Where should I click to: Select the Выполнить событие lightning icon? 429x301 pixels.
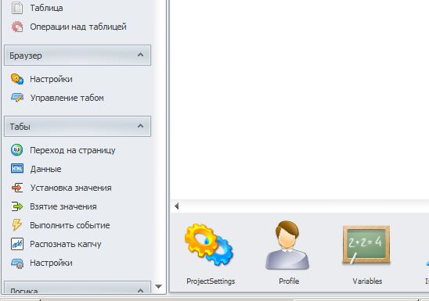(x=17, y=225)
